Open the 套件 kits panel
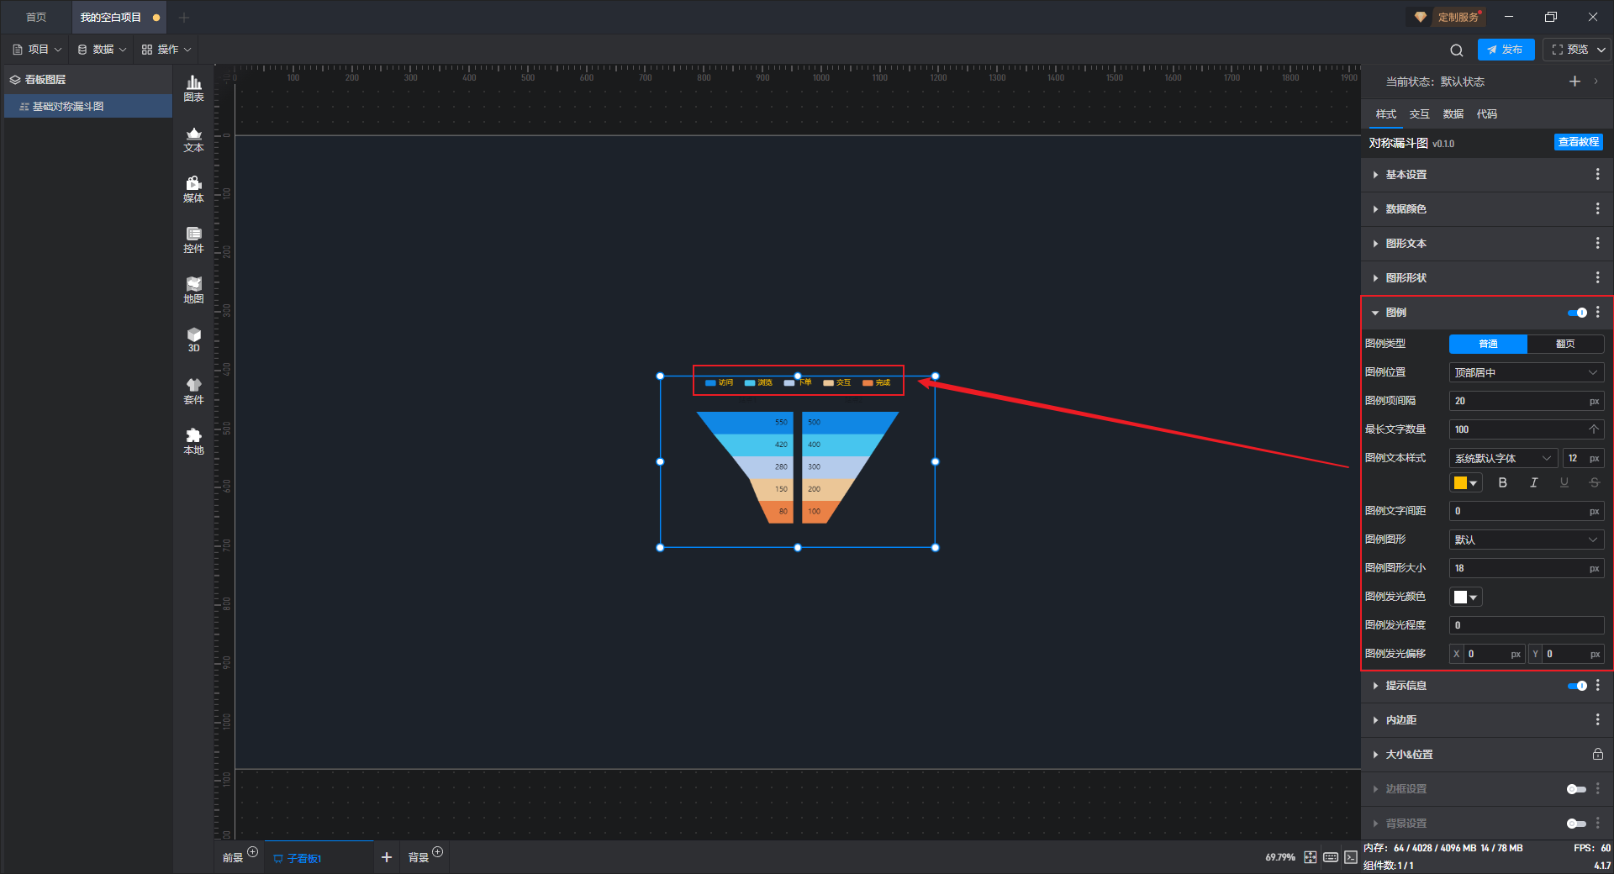Screen dimensions: 1614x874 point(193,391)
